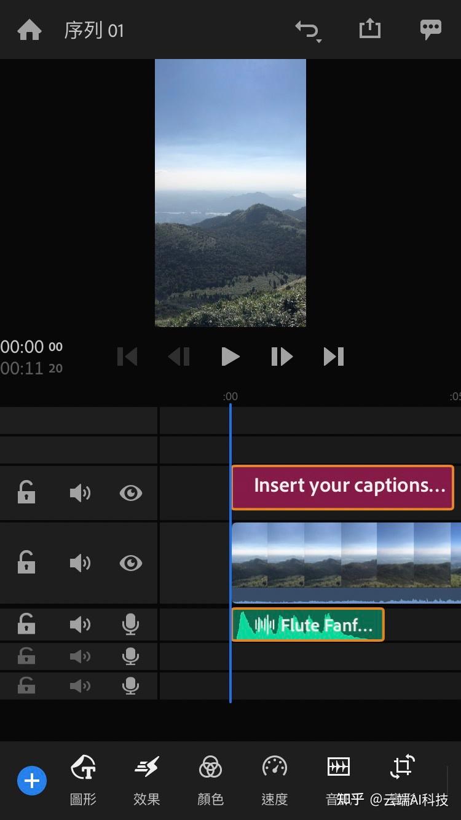
Task: Lock the bottom audio track
Action: pyautogui.click(x=26, y=685)
